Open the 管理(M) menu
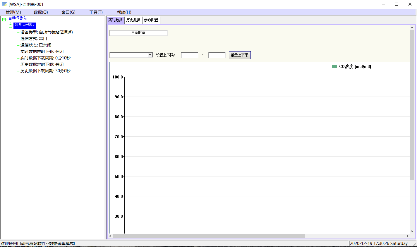Image resolution: width=417 pixels, height=247 pixels. (13, 12)
